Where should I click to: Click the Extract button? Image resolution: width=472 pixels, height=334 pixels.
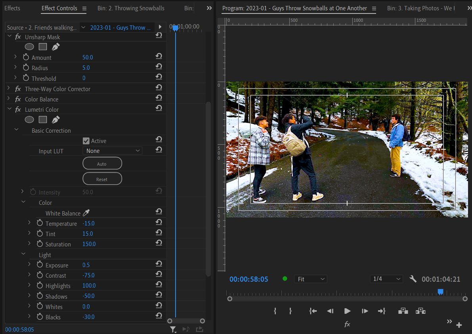tap(420, 311)
